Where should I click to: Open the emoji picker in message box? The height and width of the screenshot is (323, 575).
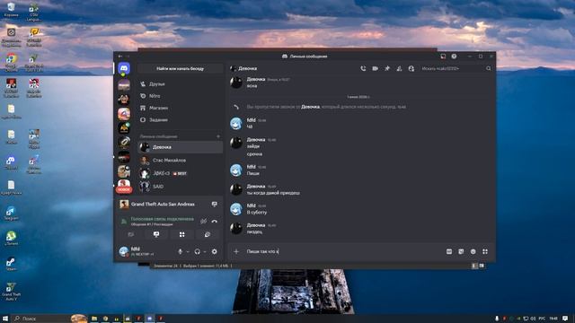(473, 251)
